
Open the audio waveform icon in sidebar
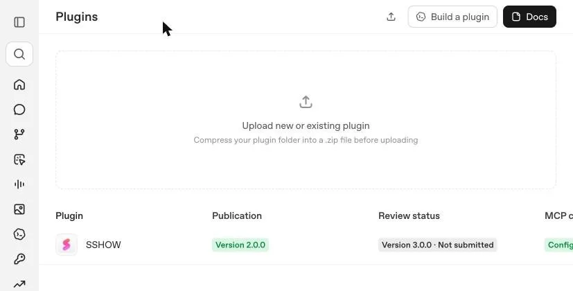coord(19,184)
